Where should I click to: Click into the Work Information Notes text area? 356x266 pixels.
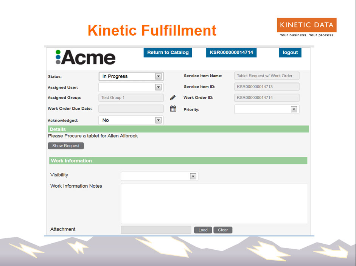tap(214, 204)
